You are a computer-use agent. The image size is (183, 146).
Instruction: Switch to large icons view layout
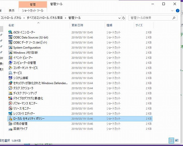pyautogui.click(x=177, y=141)
